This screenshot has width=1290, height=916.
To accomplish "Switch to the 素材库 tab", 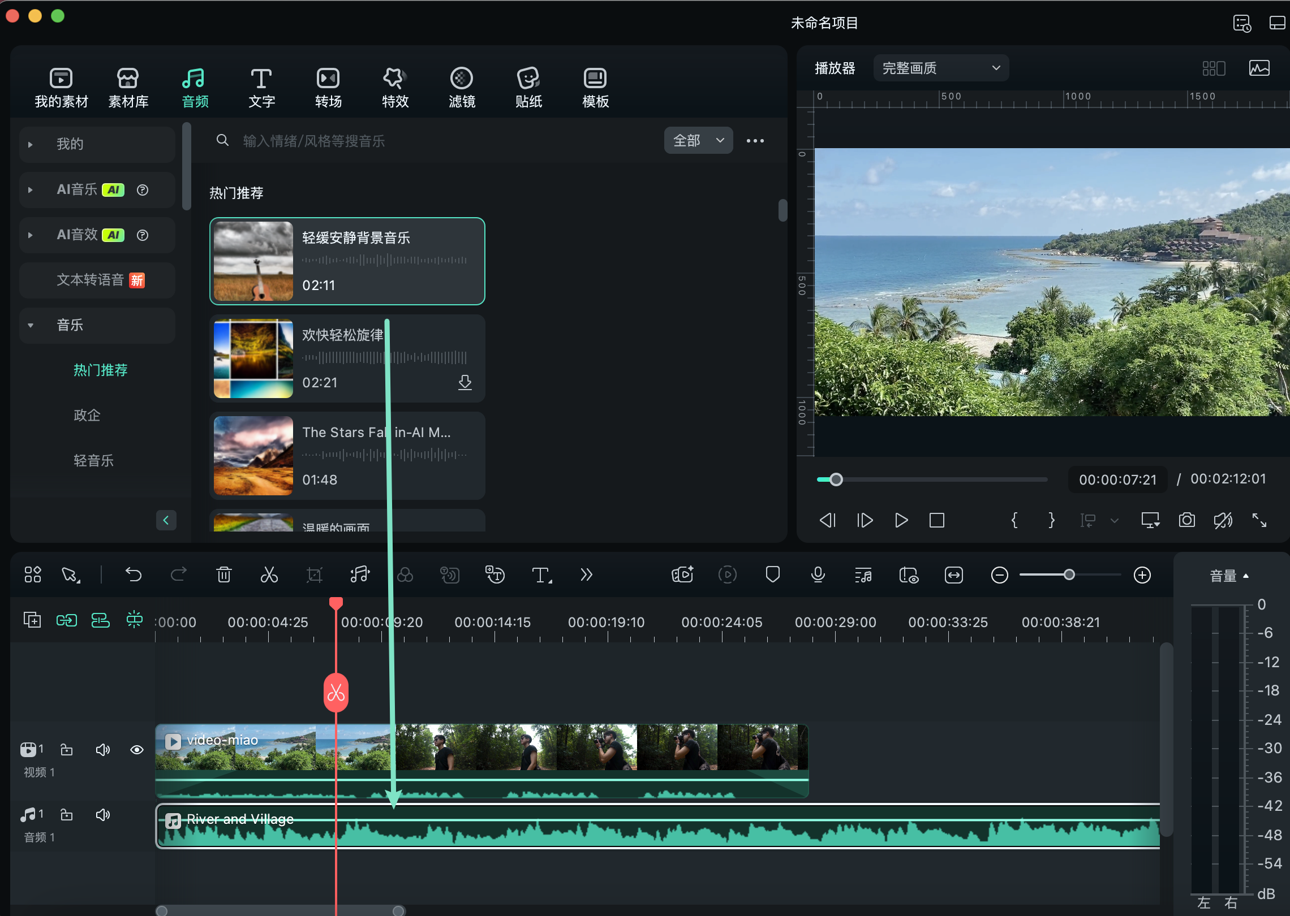I will coord(128,88).
